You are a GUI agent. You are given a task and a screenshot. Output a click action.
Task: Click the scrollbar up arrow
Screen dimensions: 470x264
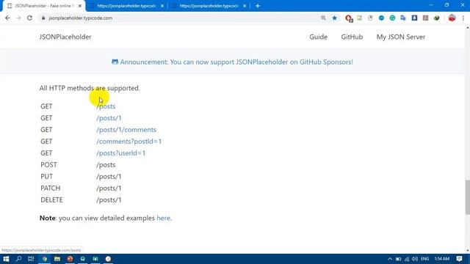pyautogui.click(x=467, y=28)
